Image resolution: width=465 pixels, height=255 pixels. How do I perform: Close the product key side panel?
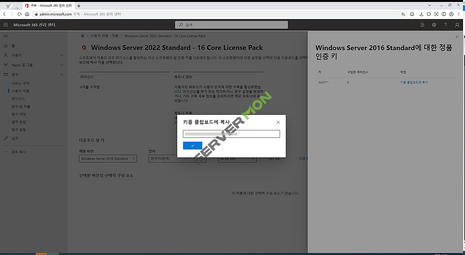tap(457, 37)
